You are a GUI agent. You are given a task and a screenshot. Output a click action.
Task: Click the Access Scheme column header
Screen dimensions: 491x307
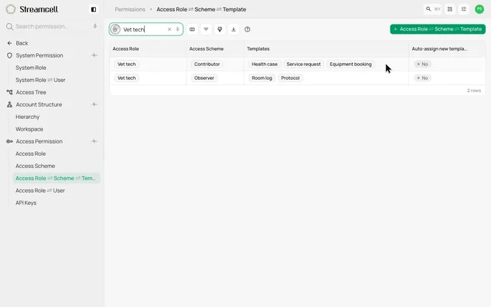pos(206,48)
